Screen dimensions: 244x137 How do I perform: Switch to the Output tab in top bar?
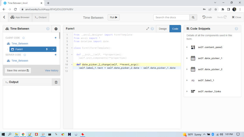(x=41, y=17)
